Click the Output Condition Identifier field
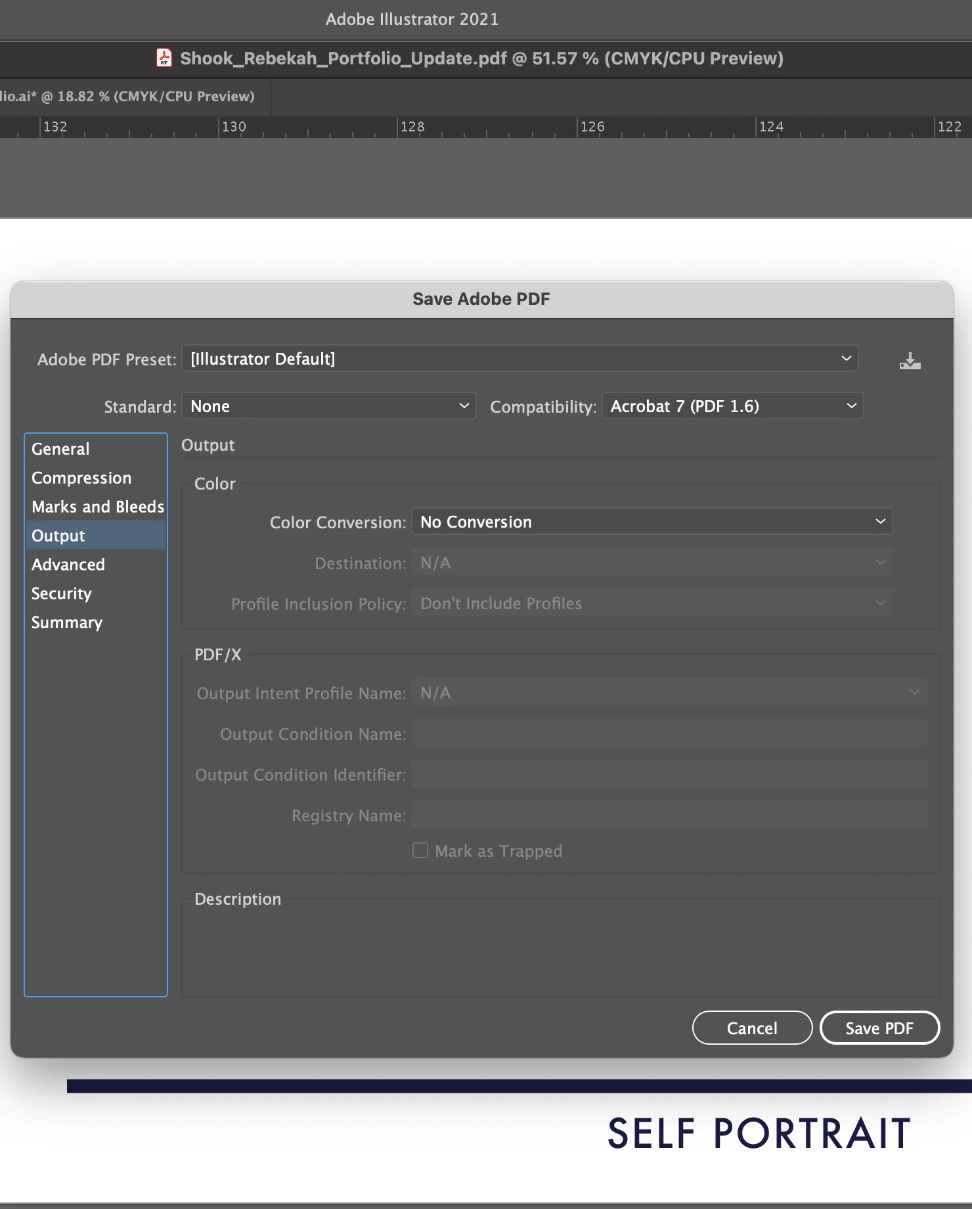 [669, 774]
